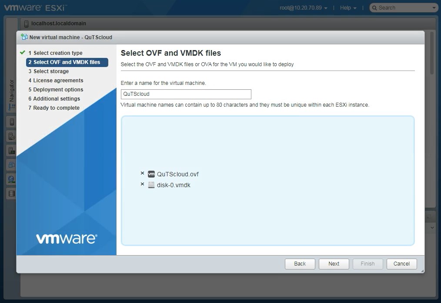Click the dialog resize handle corner

[x=422, y=271]
